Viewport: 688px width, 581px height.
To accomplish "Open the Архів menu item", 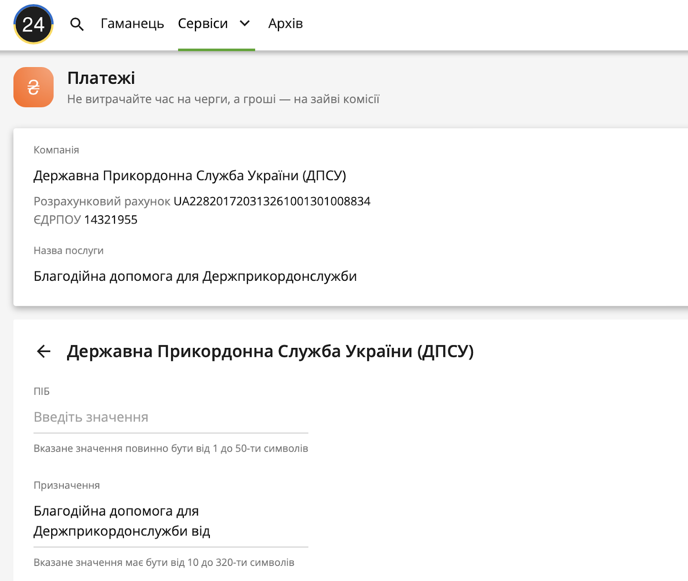I will (286, 24).
